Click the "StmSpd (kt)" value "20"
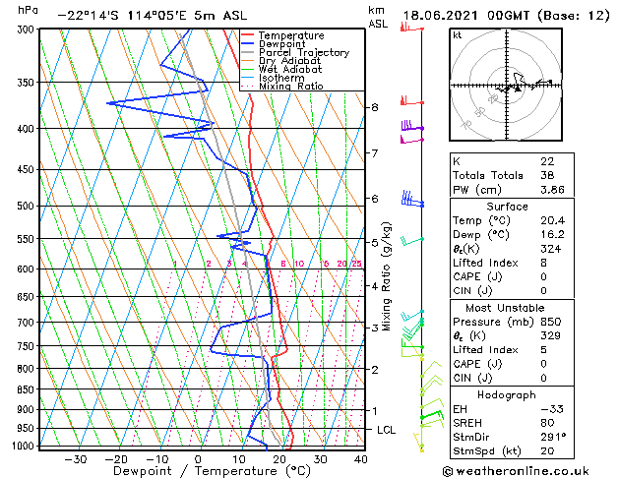 [x=547, y=451]
